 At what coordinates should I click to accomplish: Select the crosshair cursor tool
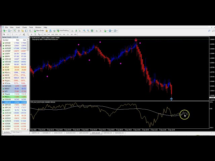click(x=8, y=34)
